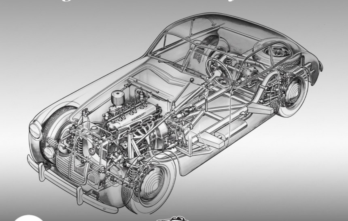Click the "MASERATI" lettering on the engine
Viewport: 348px width, 221px height.
pos(139,117)
